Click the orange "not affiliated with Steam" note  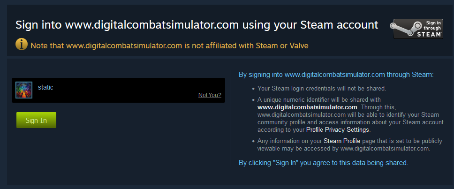[x=169, y=45]
